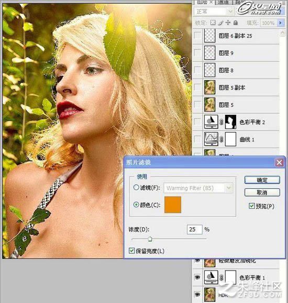The height and width of the screenshot is (303, 288).
Task: Select layer name 图层 5 副本
Action: point(232,88)
